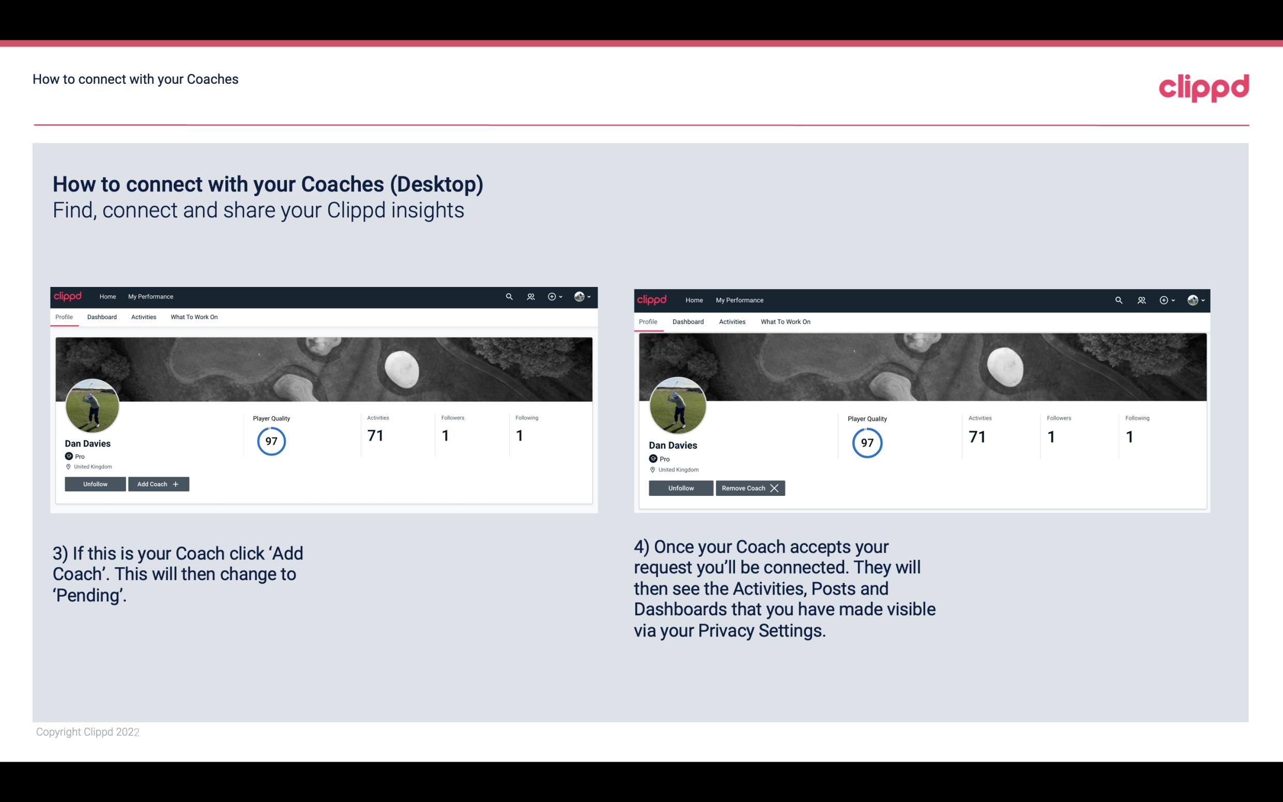Select the 'Dashboard' tab in right screenshot
Viewport: 1283px width, 802px height.
[x=688, y=322]
